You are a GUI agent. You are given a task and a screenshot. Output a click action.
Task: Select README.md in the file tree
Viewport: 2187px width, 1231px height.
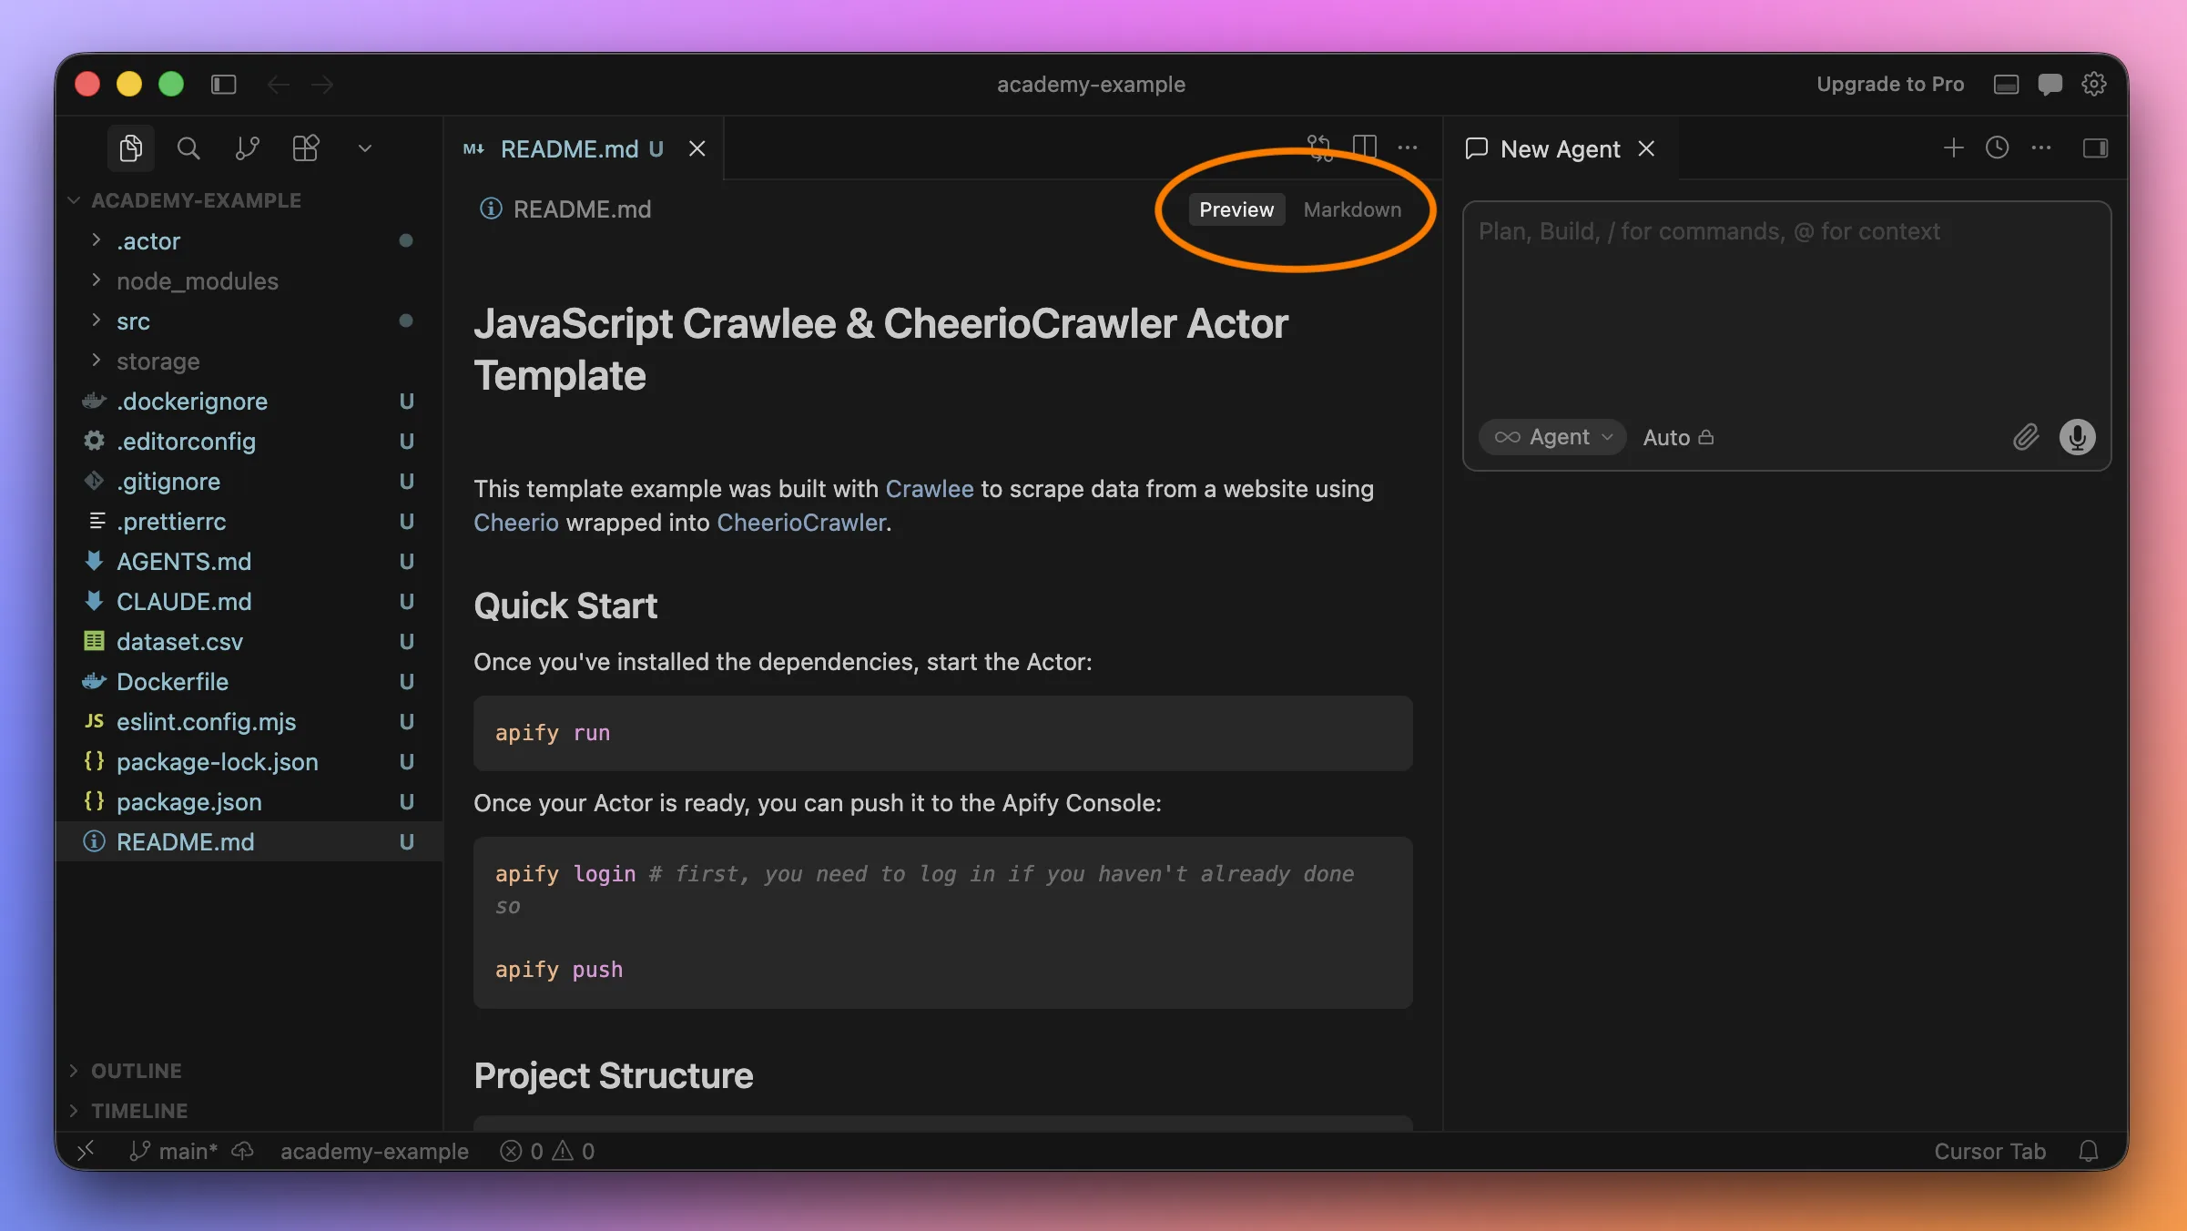point(248,841)
